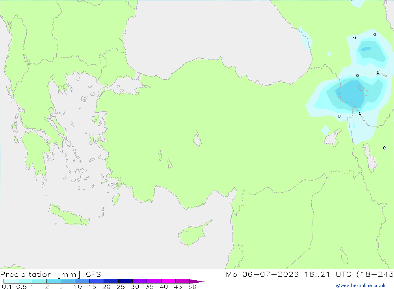Pick the 45–50 mm dark magenta swatch

click(182, 281)
